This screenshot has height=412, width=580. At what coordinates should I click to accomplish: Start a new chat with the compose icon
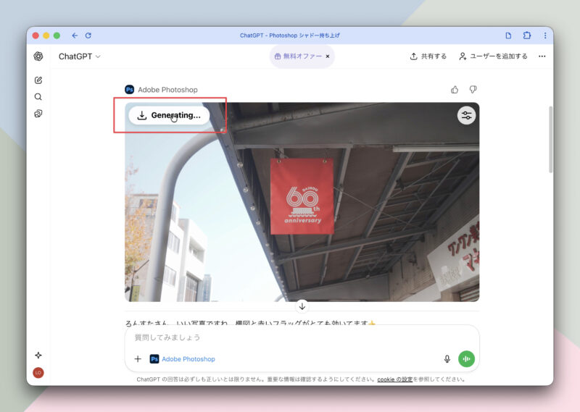pyautogui.click(x=38, y=80)
